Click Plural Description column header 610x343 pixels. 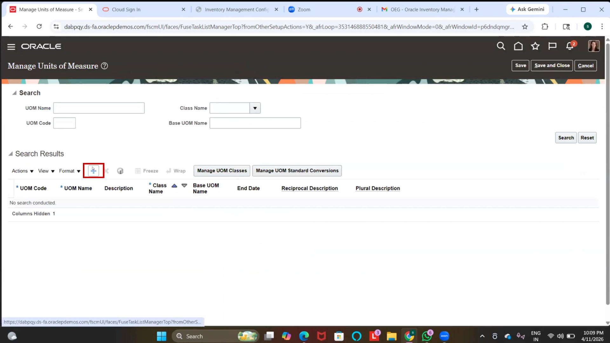378,188
